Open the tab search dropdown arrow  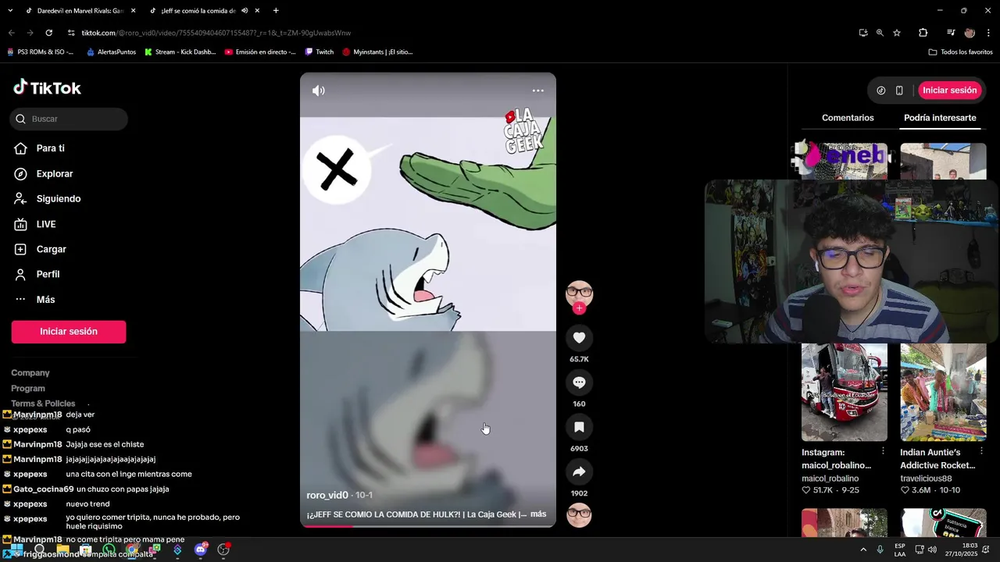point(10,11)
